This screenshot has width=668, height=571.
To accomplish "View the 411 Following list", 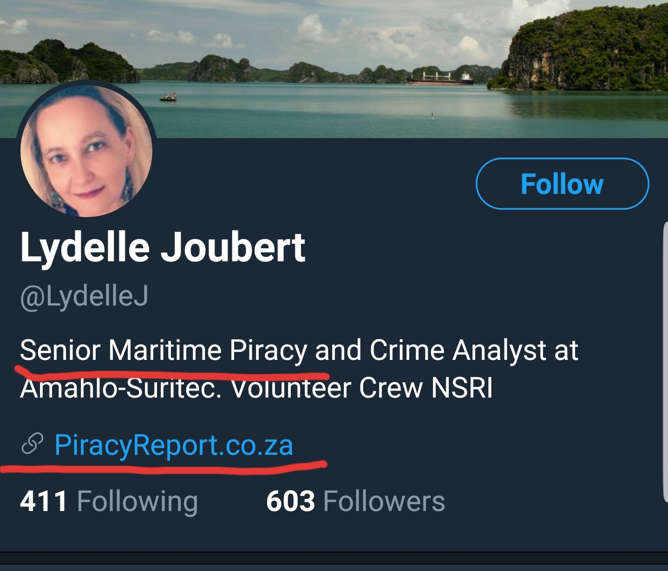I will (109, 501).
